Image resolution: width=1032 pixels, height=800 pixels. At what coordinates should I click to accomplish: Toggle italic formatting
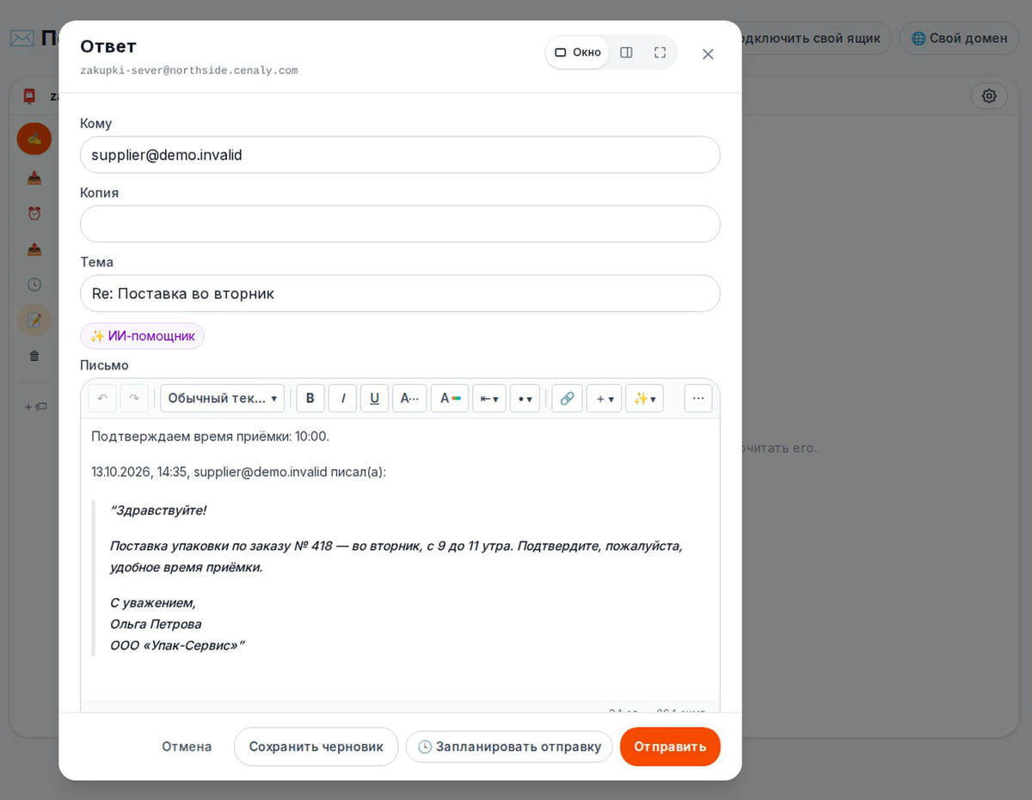point(342,399)
